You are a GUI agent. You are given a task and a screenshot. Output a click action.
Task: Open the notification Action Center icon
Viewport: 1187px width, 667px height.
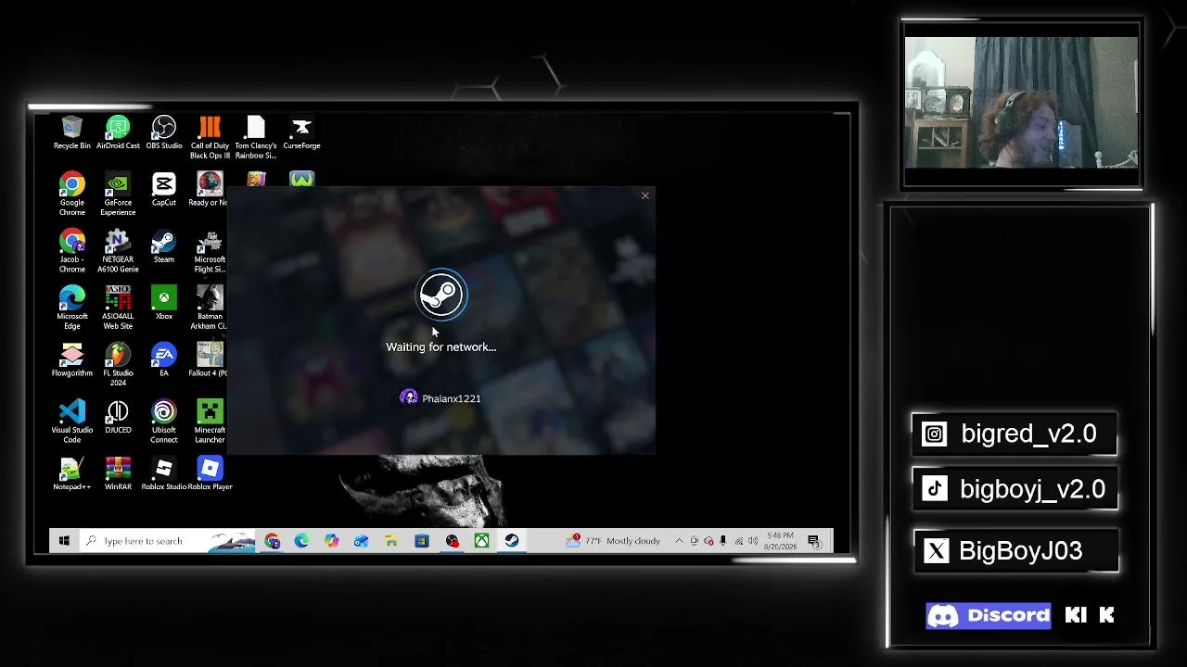tap(813, 541)
